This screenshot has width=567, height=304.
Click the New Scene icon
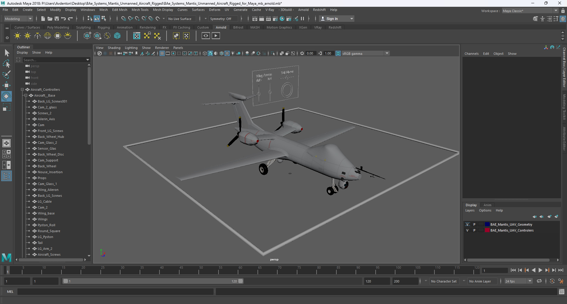(43, 19)
